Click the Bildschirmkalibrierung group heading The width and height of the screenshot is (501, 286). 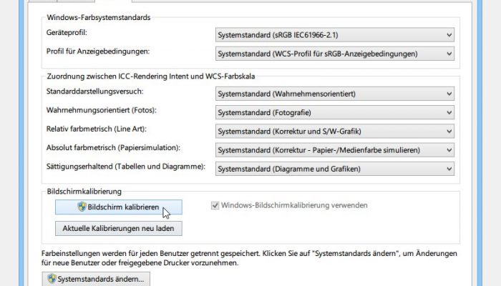[x=84, y=192]
